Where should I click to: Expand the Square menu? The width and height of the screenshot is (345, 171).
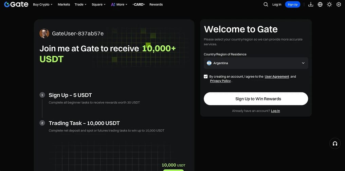[x=98, y=4]
